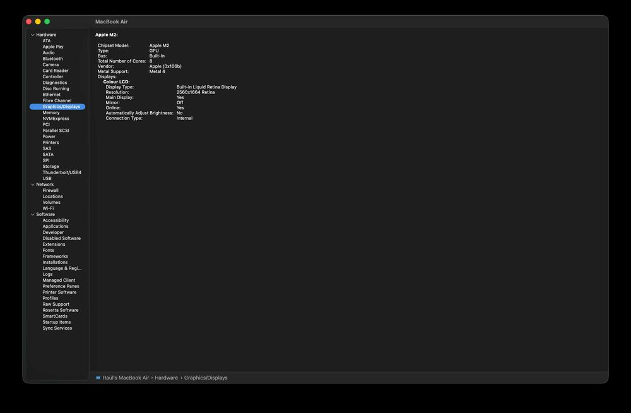
Task: Select SPI in the sidebar
Action: point(46,160)
